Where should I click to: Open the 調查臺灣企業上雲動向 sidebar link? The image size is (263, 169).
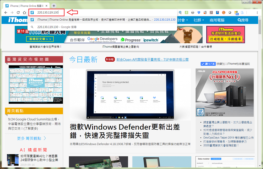click(228, 124)
